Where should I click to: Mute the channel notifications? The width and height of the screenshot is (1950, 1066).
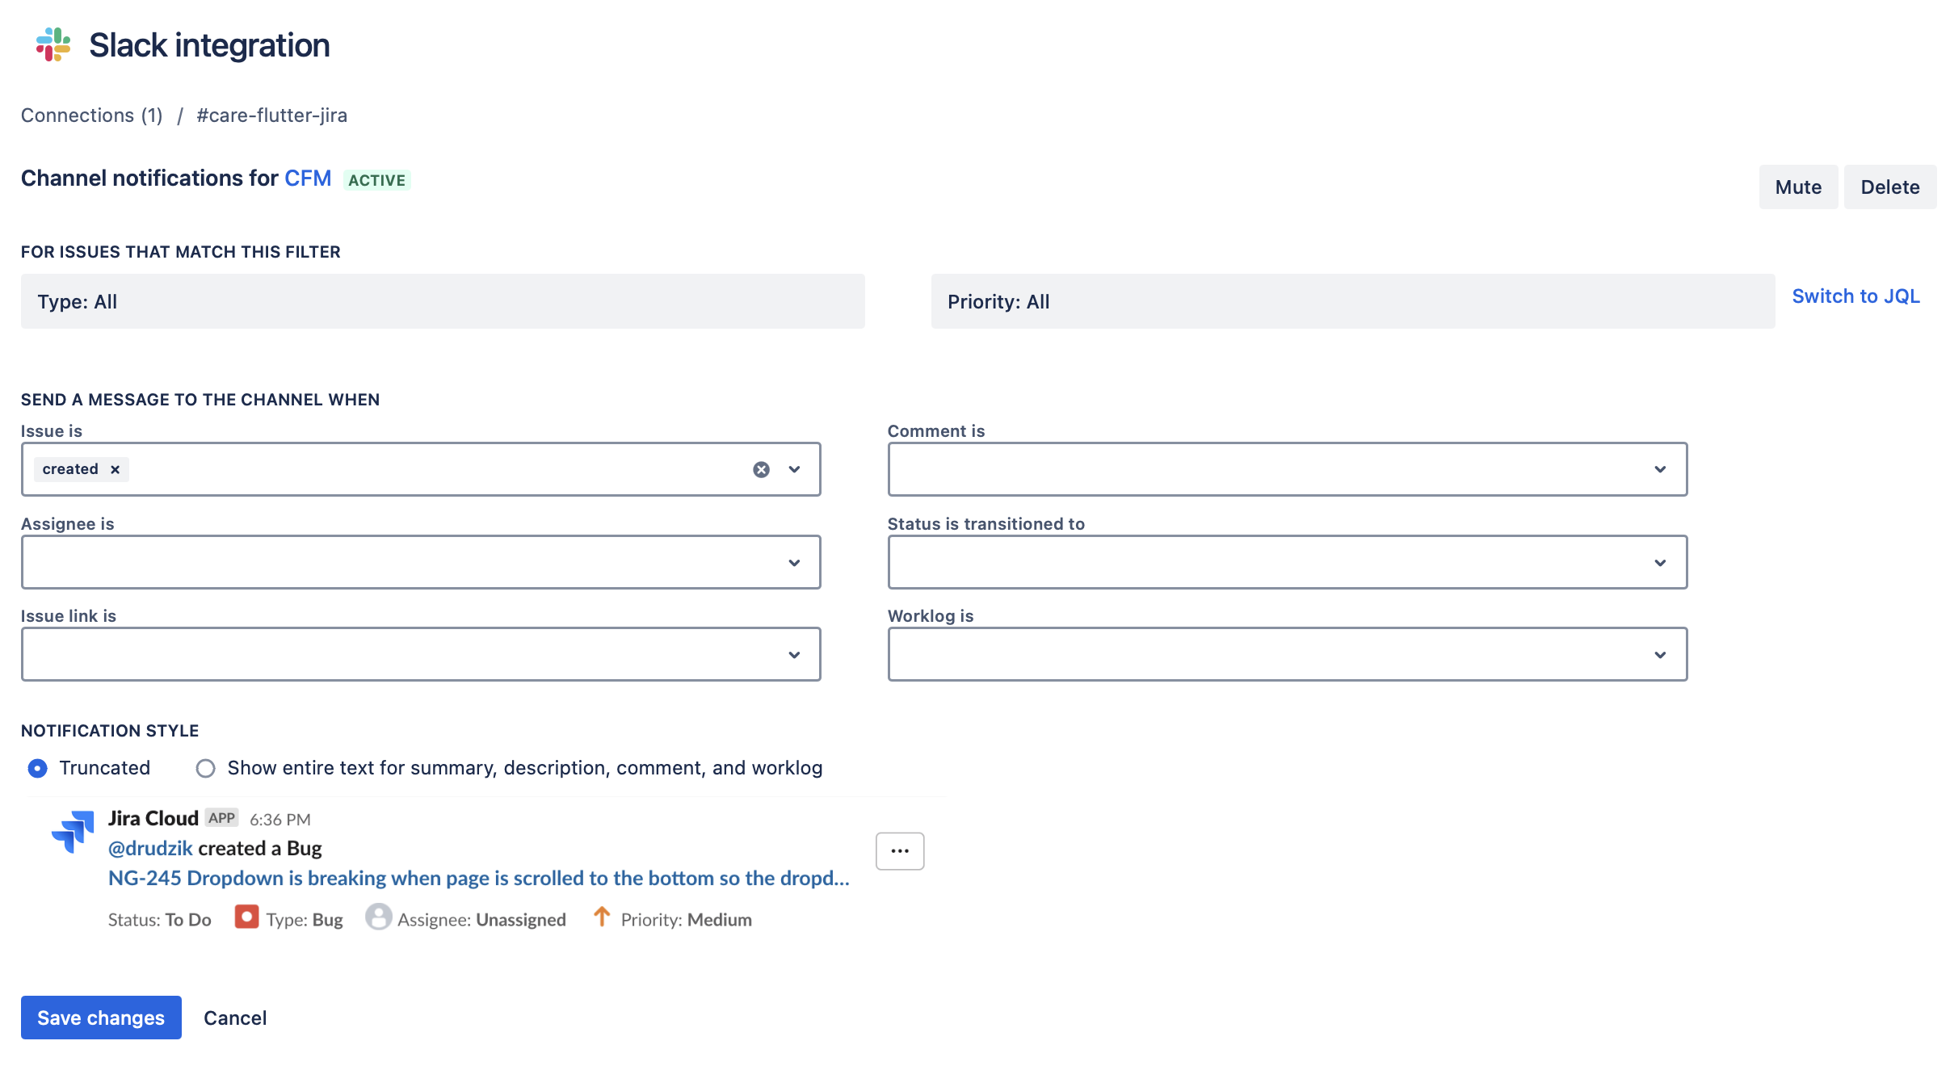[1798, 187]
